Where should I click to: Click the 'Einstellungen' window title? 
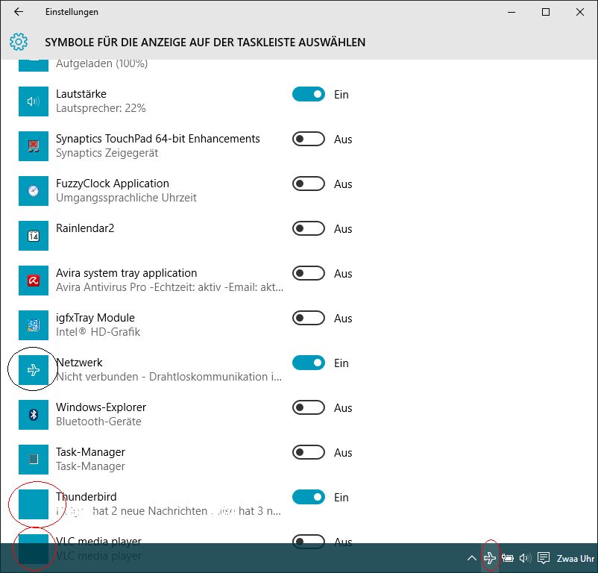coord(72,12)
